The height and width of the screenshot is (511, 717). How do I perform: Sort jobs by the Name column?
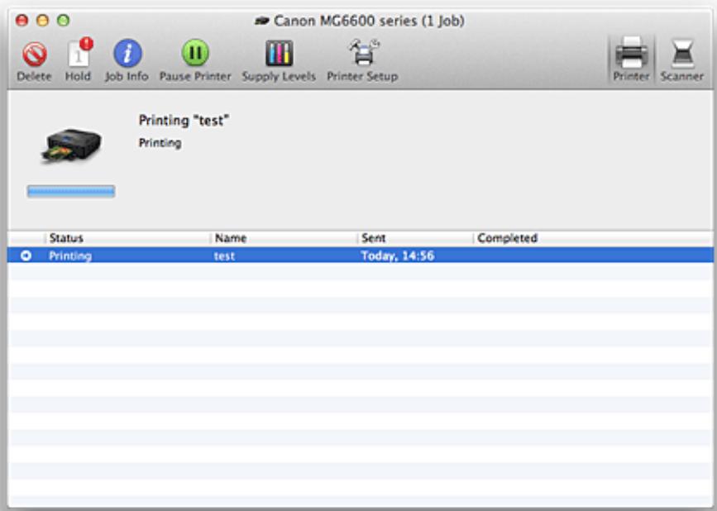point(284,238)
